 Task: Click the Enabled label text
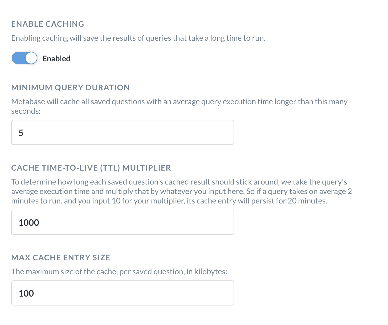[56, 58]
